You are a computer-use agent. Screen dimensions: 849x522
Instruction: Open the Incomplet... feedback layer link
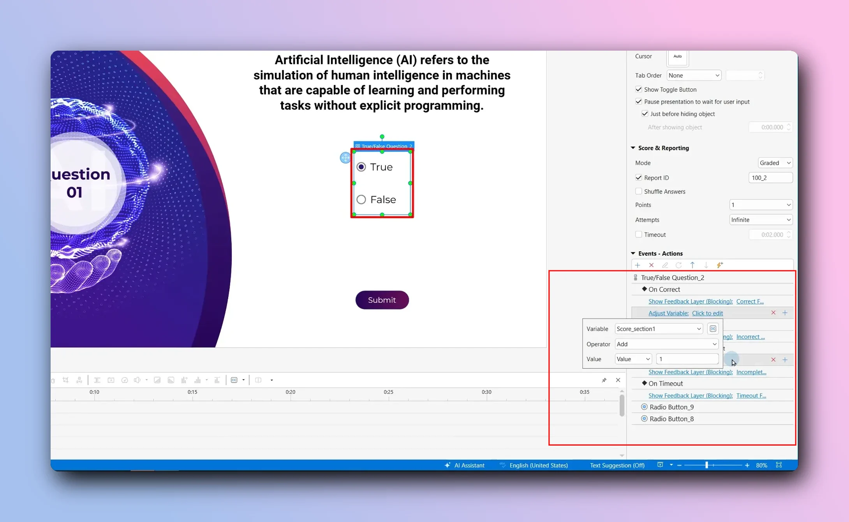pos(751,372)
